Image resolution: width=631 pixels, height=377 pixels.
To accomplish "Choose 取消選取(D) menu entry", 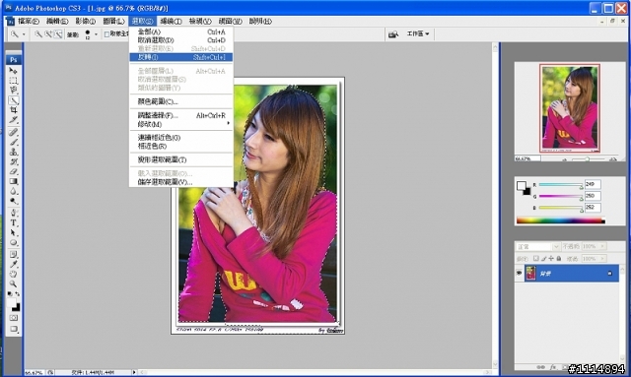I will point(181,40).
